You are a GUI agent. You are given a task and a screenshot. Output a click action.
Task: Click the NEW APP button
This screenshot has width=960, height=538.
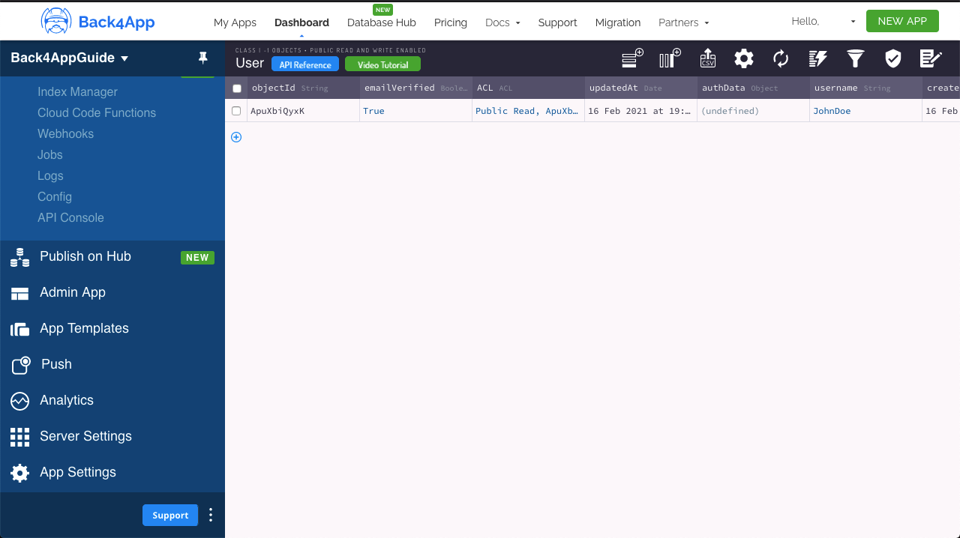[x=902, y=21]
